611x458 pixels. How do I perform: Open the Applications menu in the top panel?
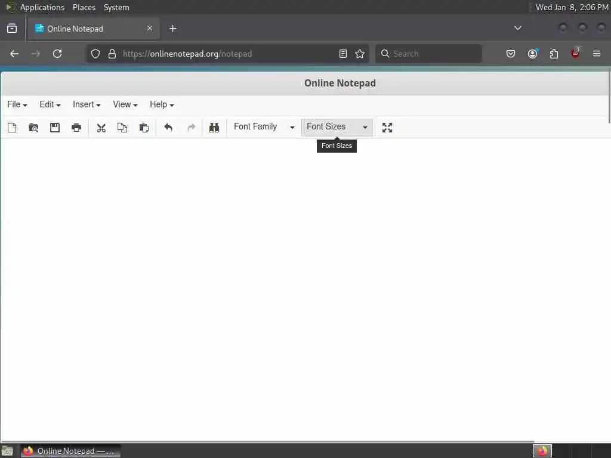tap(42, 7)
